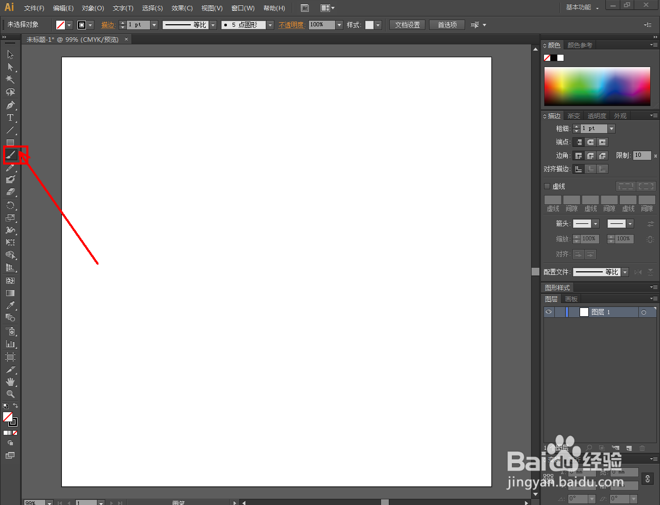This screenshot has height=505, width=660.
Task: Open the stroke weight dropdown in control bar
Action: coord(154,25)
